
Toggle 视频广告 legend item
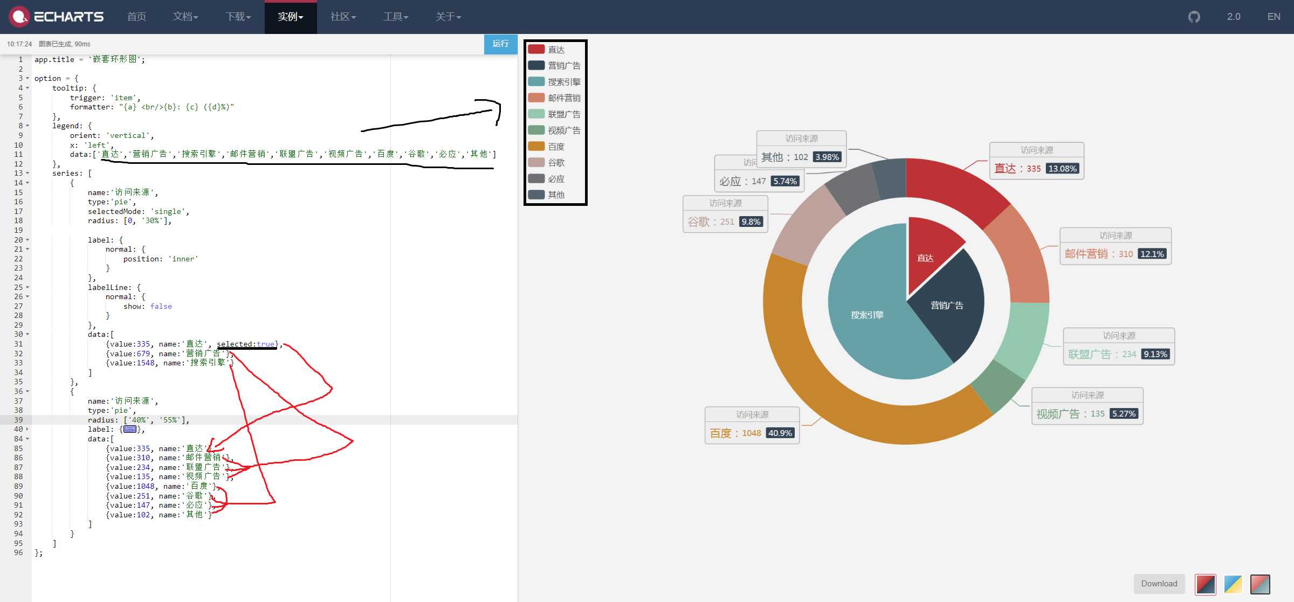[554, 130]
